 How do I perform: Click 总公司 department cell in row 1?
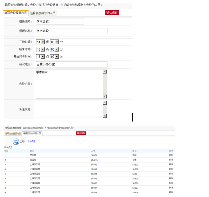coord(33,155)
